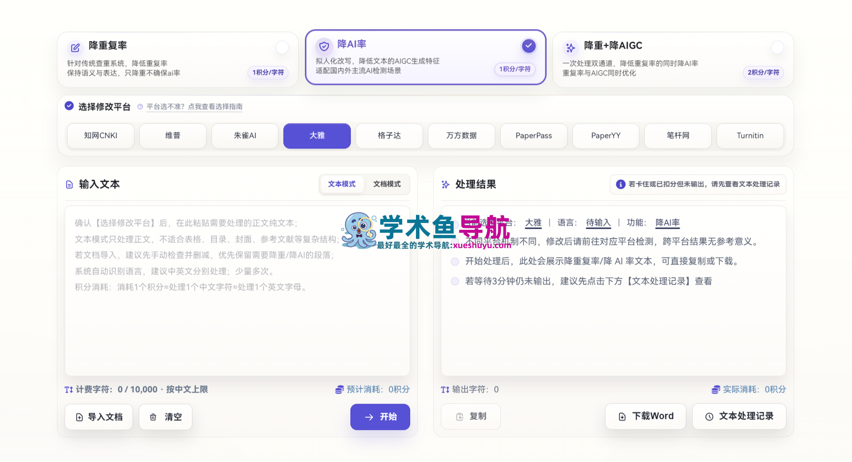Click the text-size icon beside 输出字符
852x462 pixels.
(x=445, y=390)
